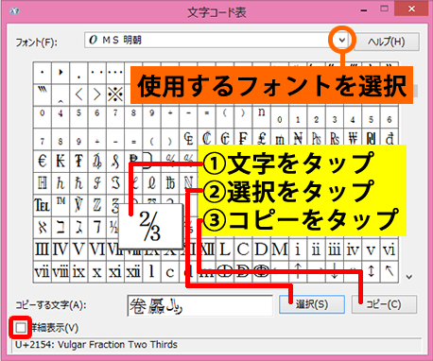The width and height of the screenshot is (433, 361).
Task: Click the 選択(S) select button
Action: pyautogui.click(x=312, y=304)
